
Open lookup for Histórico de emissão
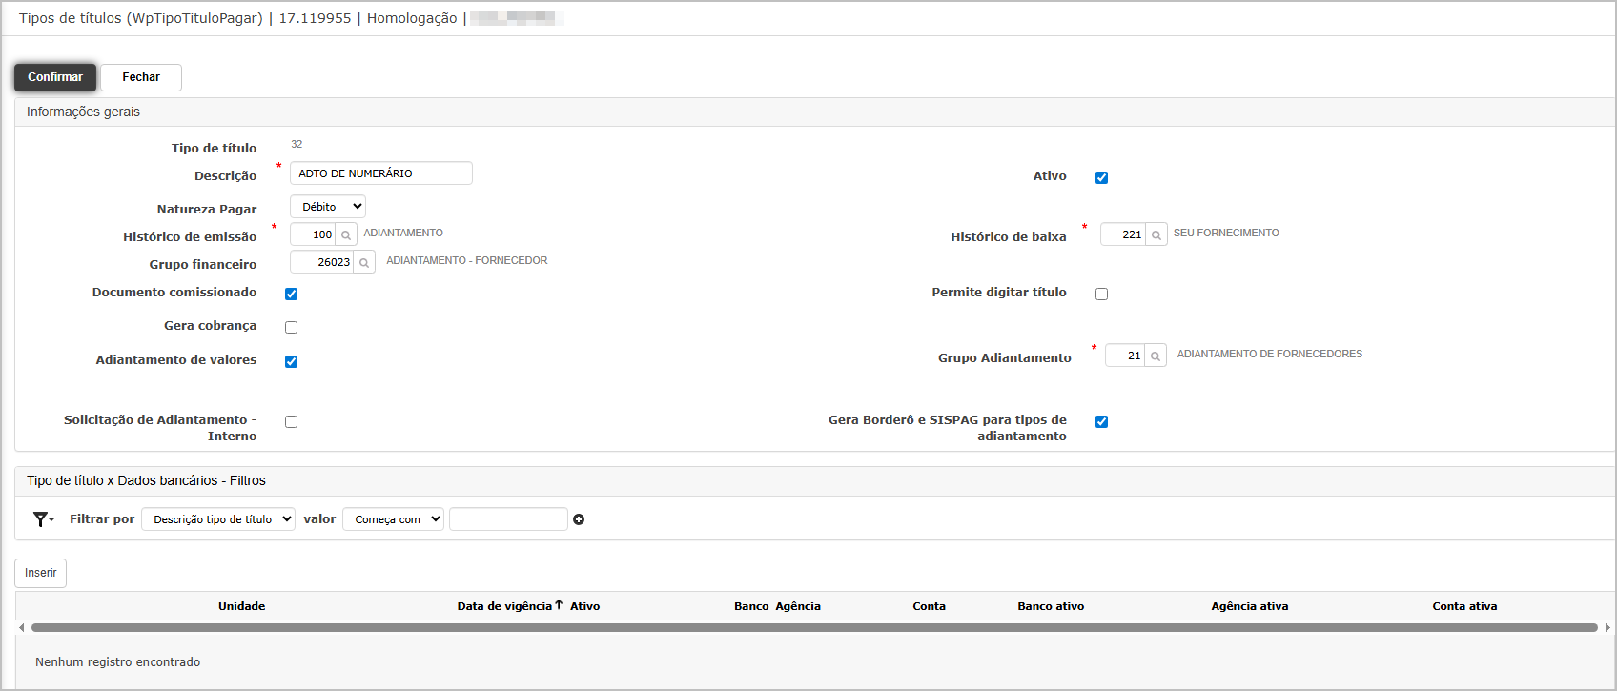(346, 234)
